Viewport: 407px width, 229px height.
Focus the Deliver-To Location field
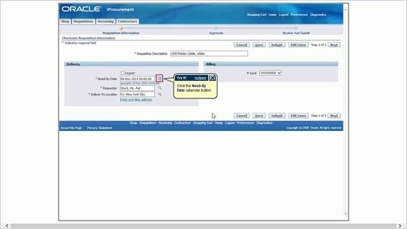tap(137, 95)
